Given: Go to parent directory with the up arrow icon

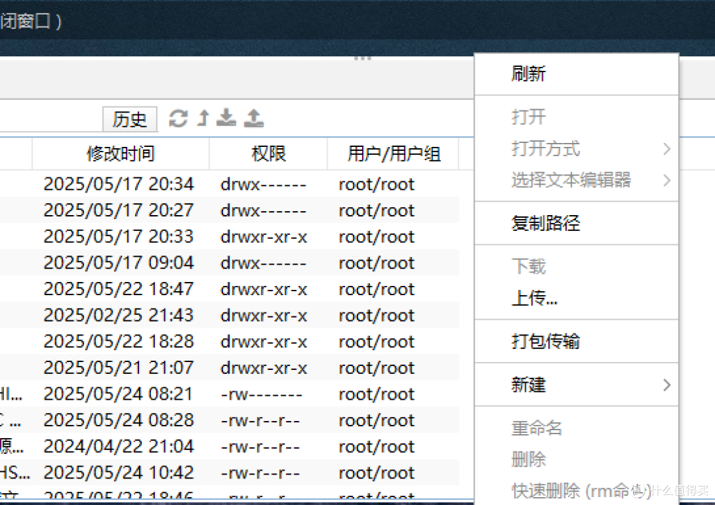Looking at the screenshot, I should [203, 118].
